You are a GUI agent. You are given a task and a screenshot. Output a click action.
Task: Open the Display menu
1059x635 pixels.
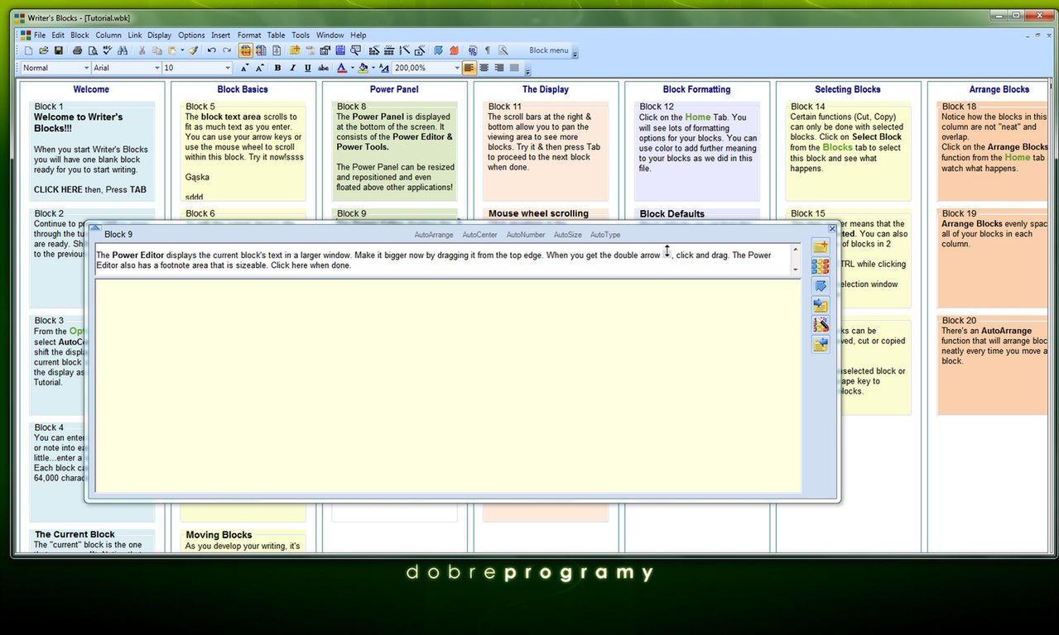[x=160, y=35]
